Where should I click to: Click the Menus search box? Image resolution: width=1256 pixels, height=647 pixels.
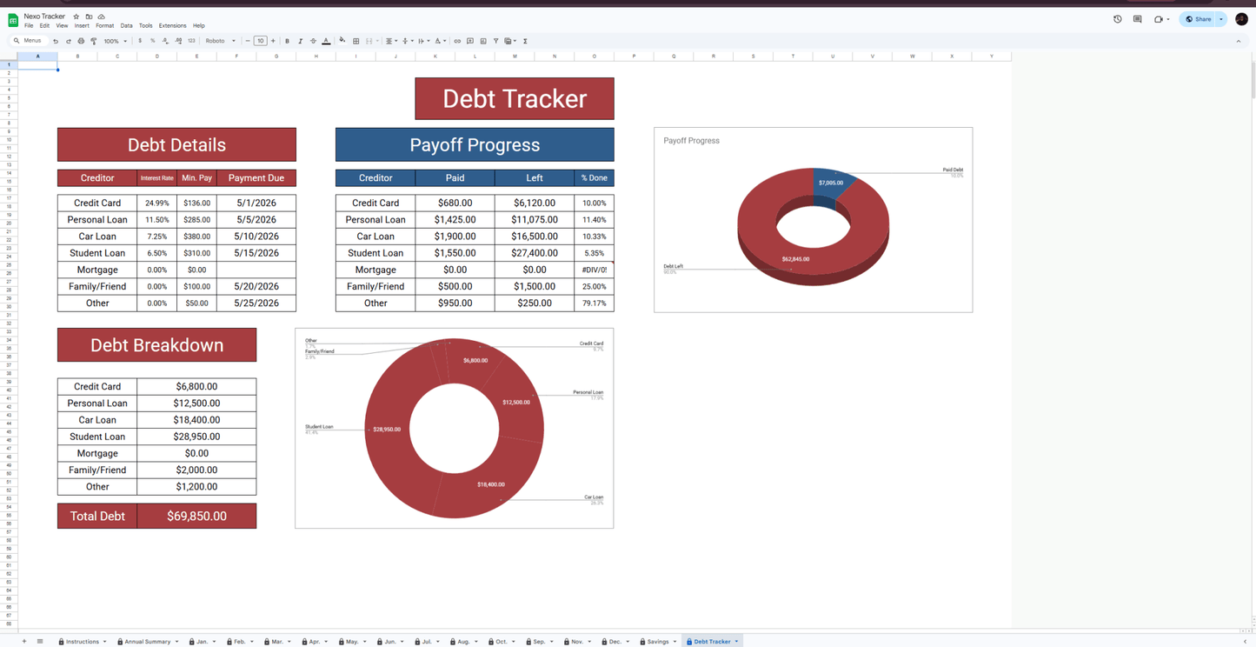click(27, 41)
